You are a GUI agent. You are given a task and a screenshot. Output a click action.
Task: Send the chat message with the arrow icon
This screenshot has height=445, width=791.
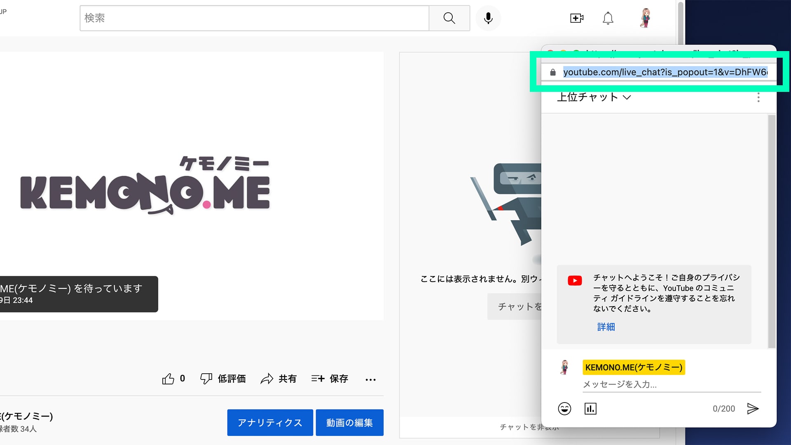tap(754, 408)
